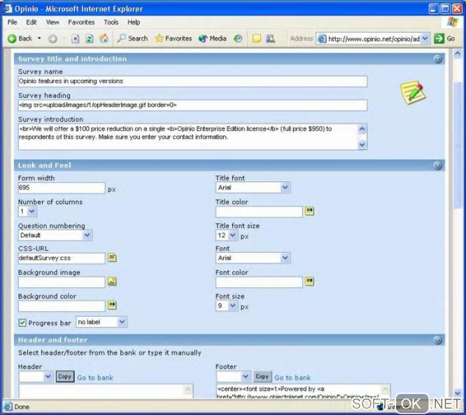Open the View menu
This screenshot has width=466, height=415.
pos(53,22)
